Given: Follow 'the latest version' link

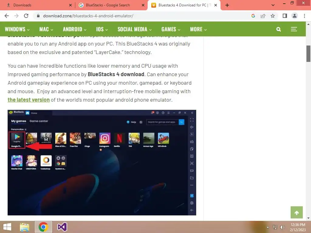Looking at the screenshot, I should 29,100.
